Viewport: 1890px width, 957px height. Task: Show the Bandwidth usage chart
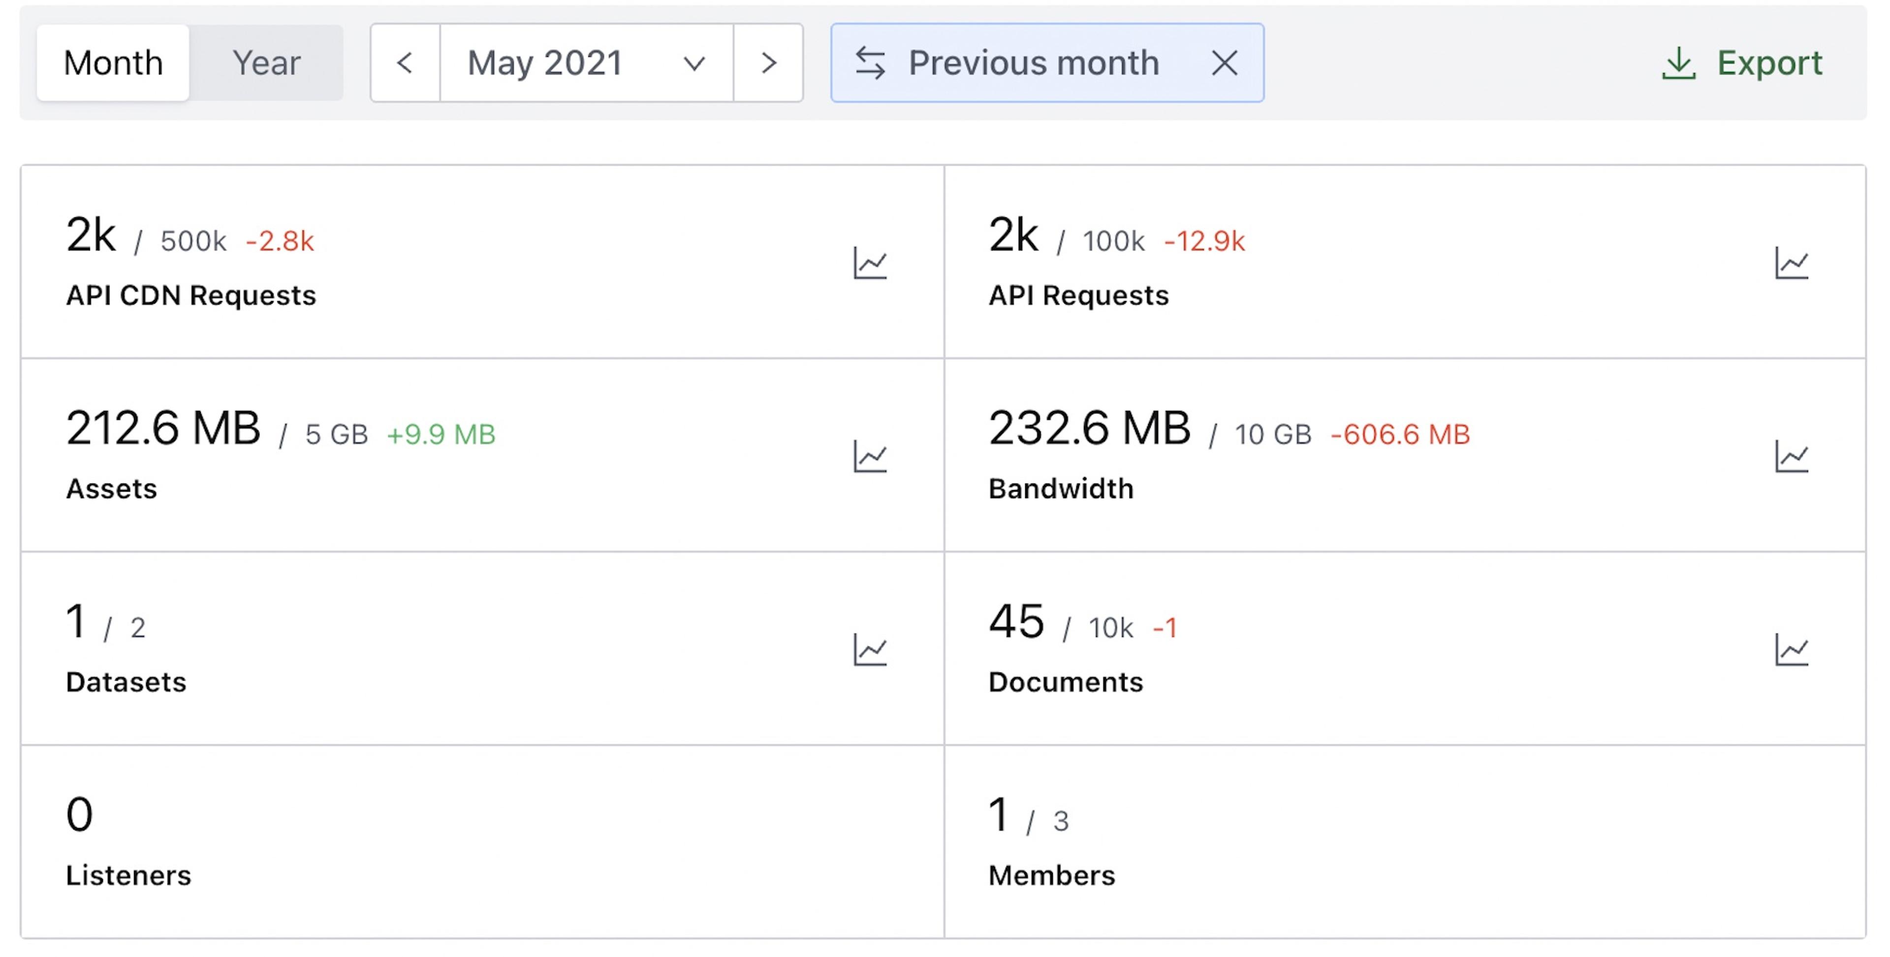point(1791,456)
